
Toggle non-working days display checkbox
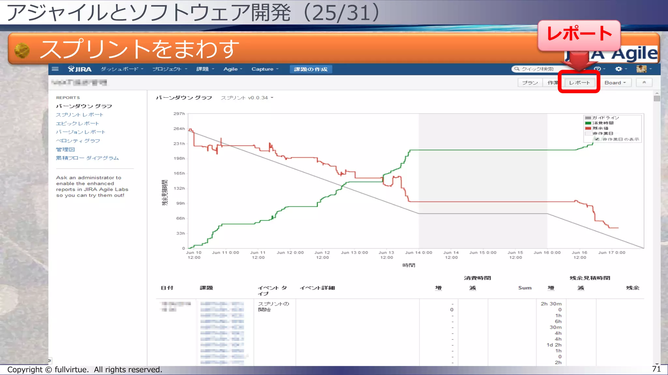tap(597, 139)
